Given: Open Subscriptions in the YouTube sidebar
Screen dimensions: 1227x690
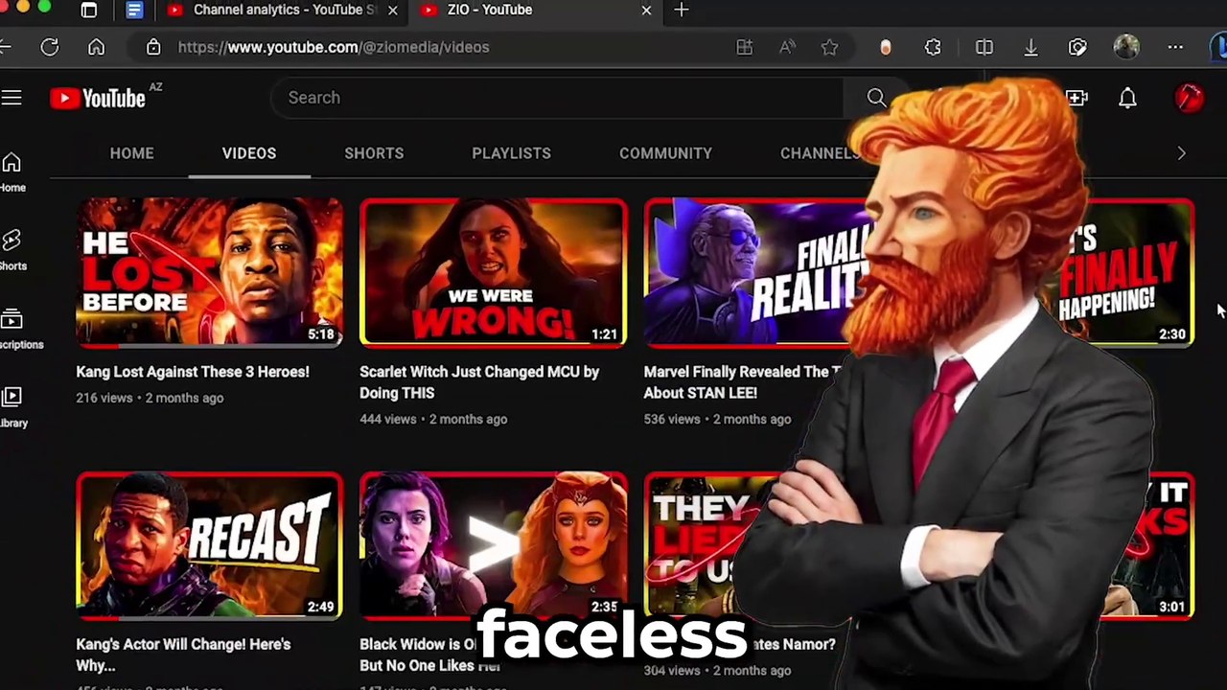Looking at the screenshot, I should (13, 329).
